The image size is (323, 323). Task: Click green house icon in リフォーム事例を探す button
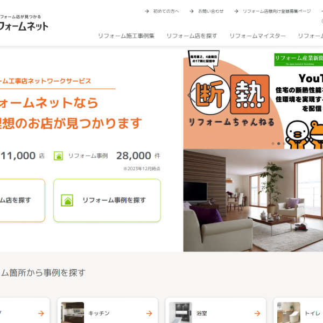pyautogui.click(x=67, y=200)
